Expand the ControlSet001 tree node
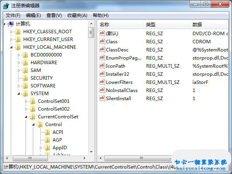 coord(26,101)
